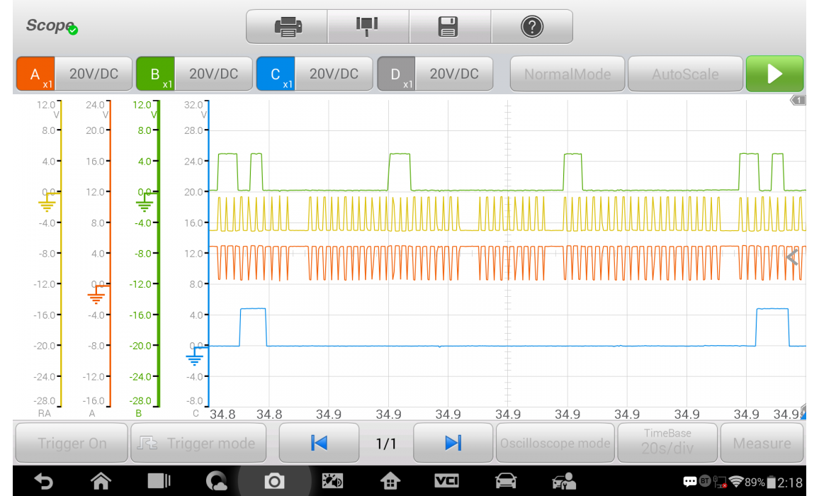Tap channel C blue ground marker

pos(194,358)
